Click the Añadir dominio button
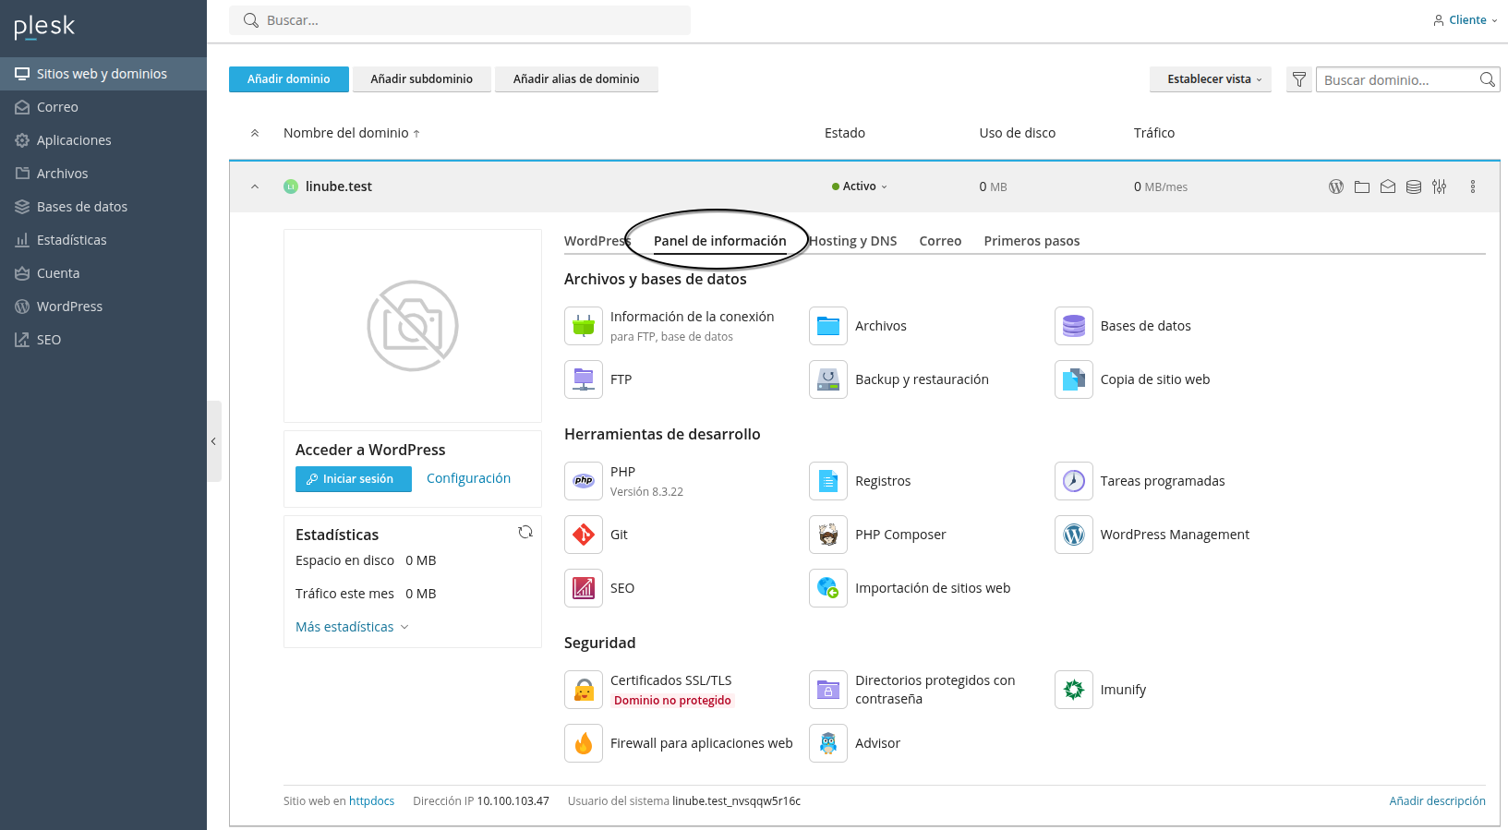 289,79
